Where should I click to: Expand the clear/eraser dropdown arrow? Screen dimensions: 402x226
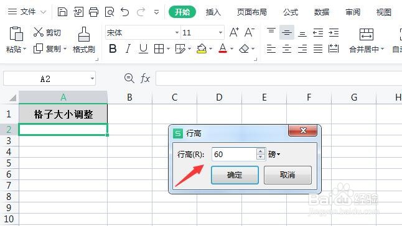point(253,48)
